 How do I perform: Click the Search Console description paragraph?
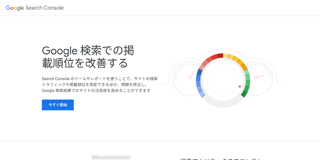(100, 84)
